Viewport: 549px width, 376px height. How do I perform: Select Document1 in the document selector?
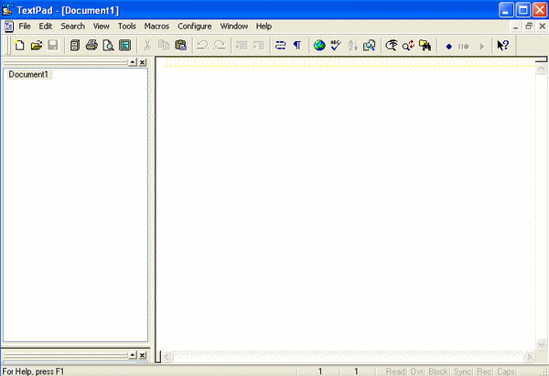coord(28,75)
